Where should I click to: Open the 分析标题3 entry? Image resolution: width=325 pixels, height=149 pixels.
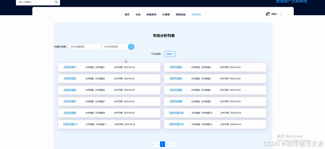tap(70, 79)
